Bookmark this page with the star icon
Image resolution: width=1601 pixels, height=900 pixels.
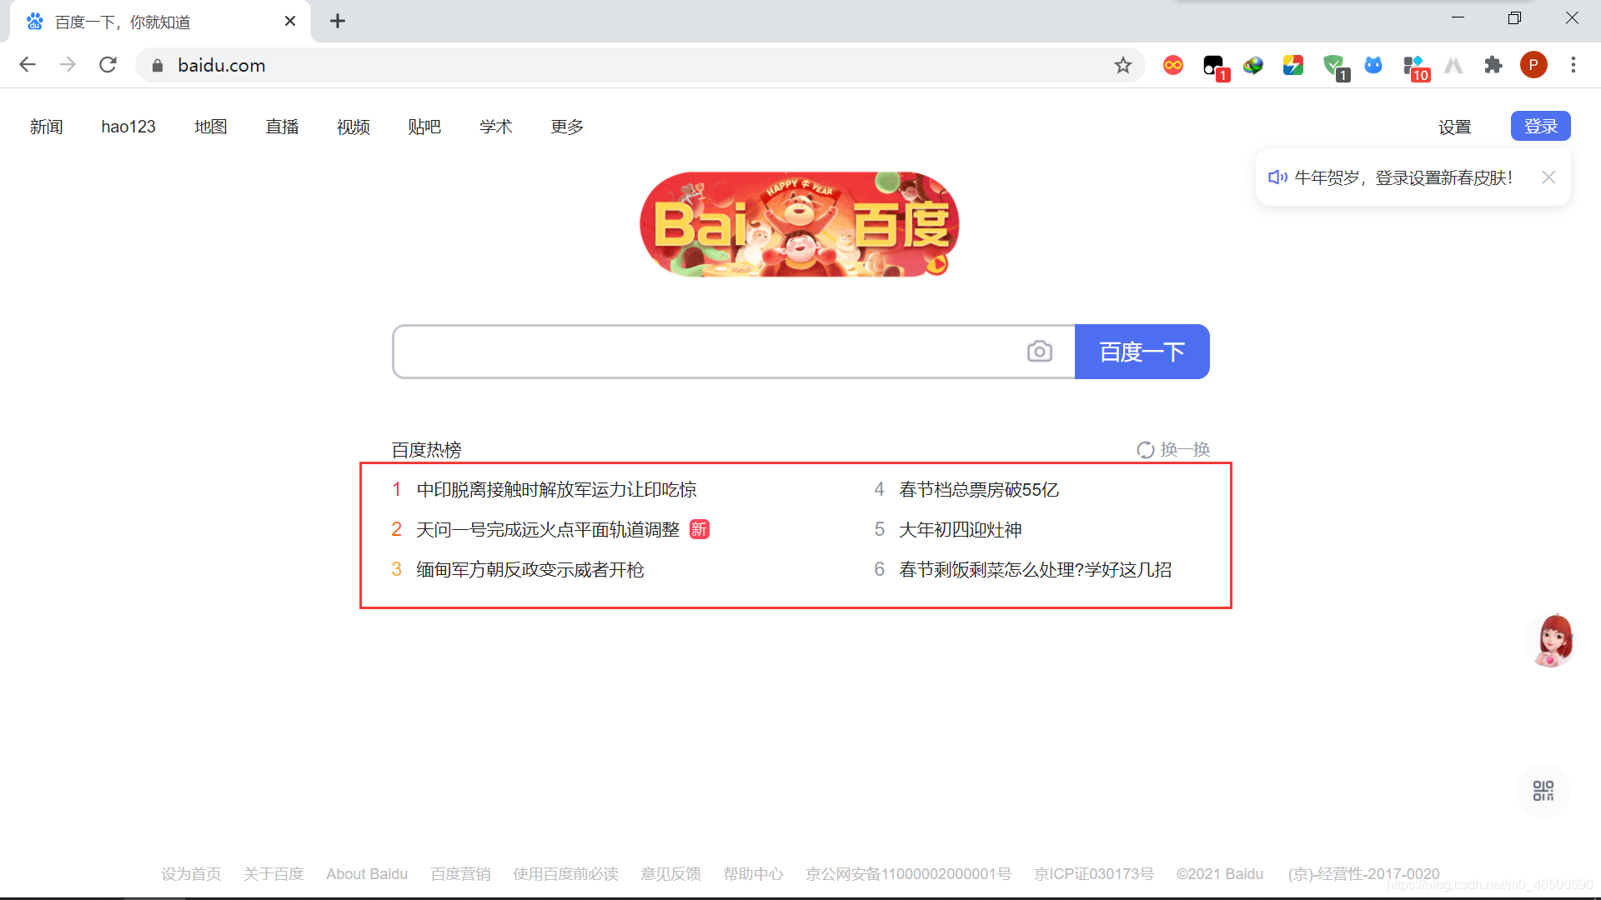[1123, 65]
